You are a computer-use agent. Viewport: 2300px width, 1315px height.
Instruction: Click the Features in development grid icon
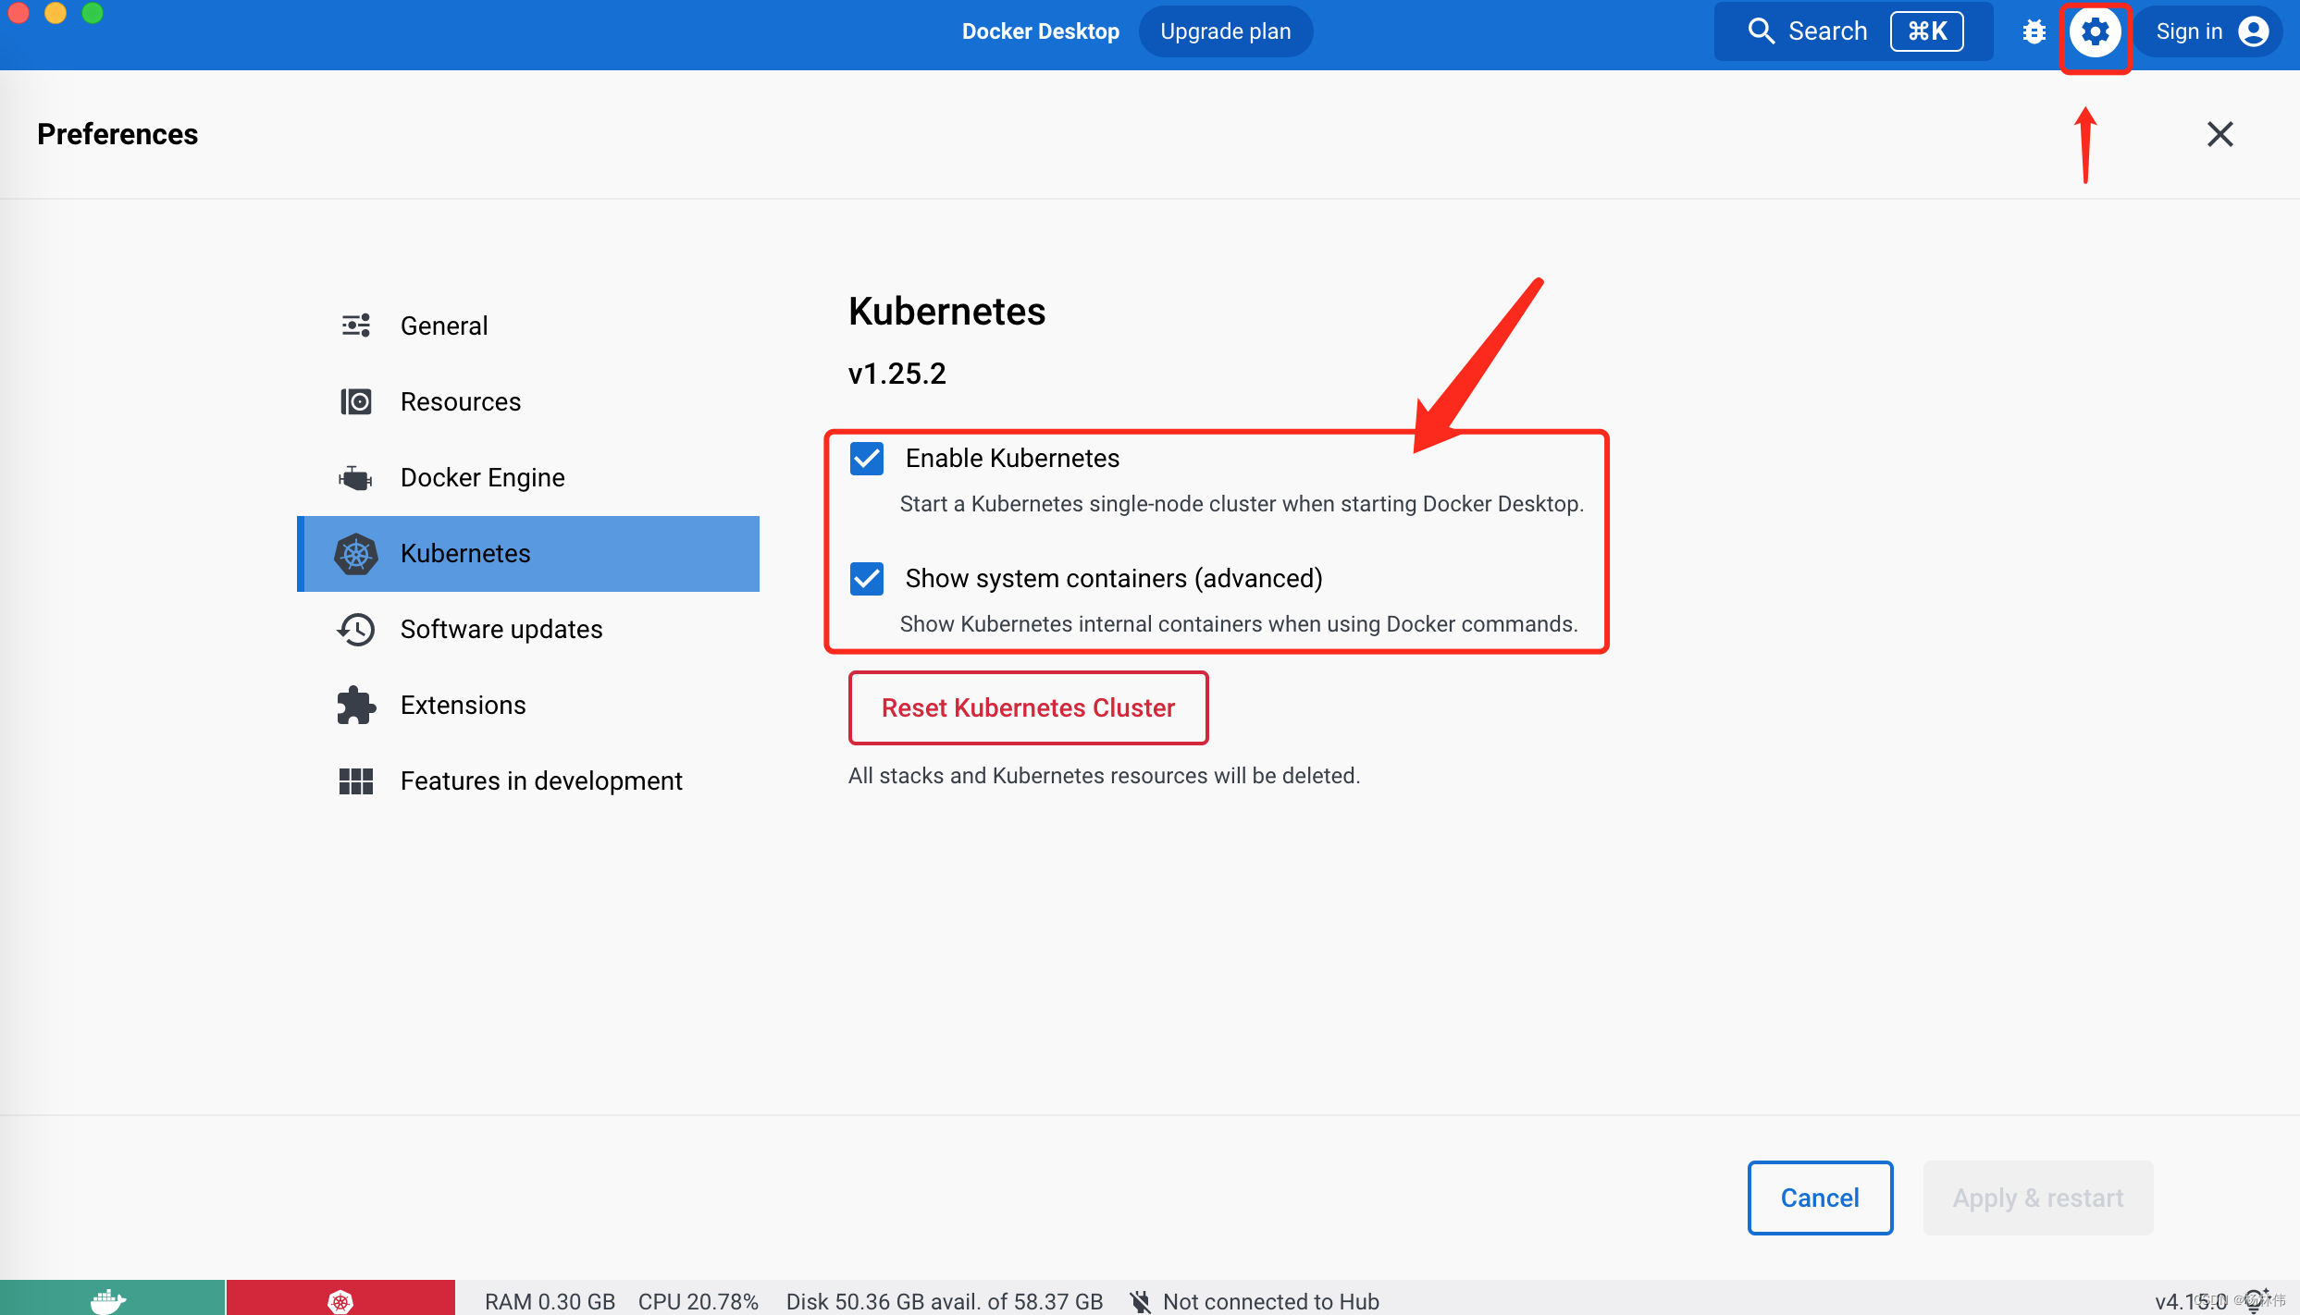tap(355, 781)
